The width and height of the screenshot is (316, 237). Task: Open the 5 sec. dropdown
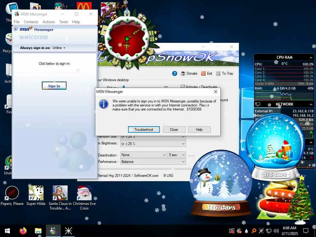tap(177, 155)
